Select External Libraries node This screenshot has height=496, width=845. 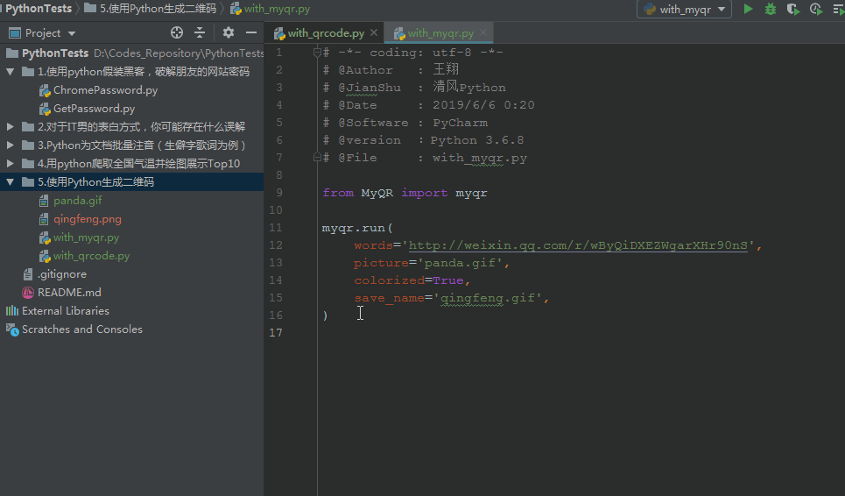pyautogui.click(x=65, y=310)
